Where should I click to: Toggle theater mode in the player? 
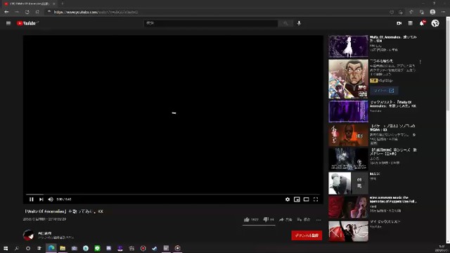307,200
